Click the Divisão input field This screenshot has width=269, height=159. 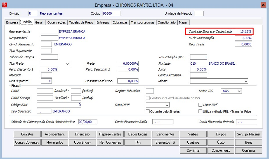pyautogui.click(x=33, y=13)
